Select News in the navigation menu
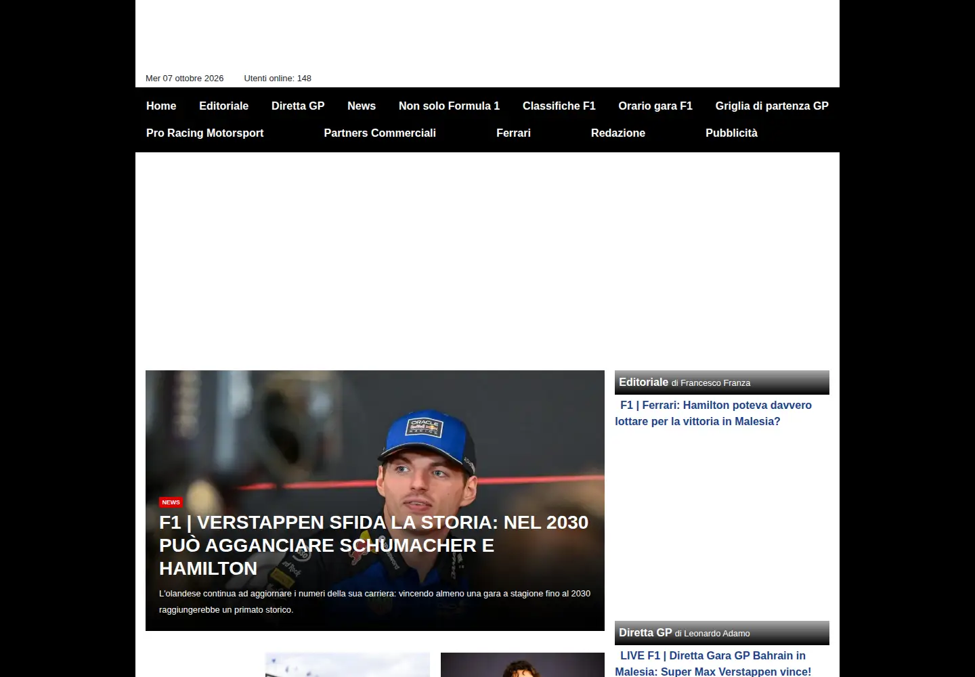Screen dimensions: 975x677 [x=362, y=106]
